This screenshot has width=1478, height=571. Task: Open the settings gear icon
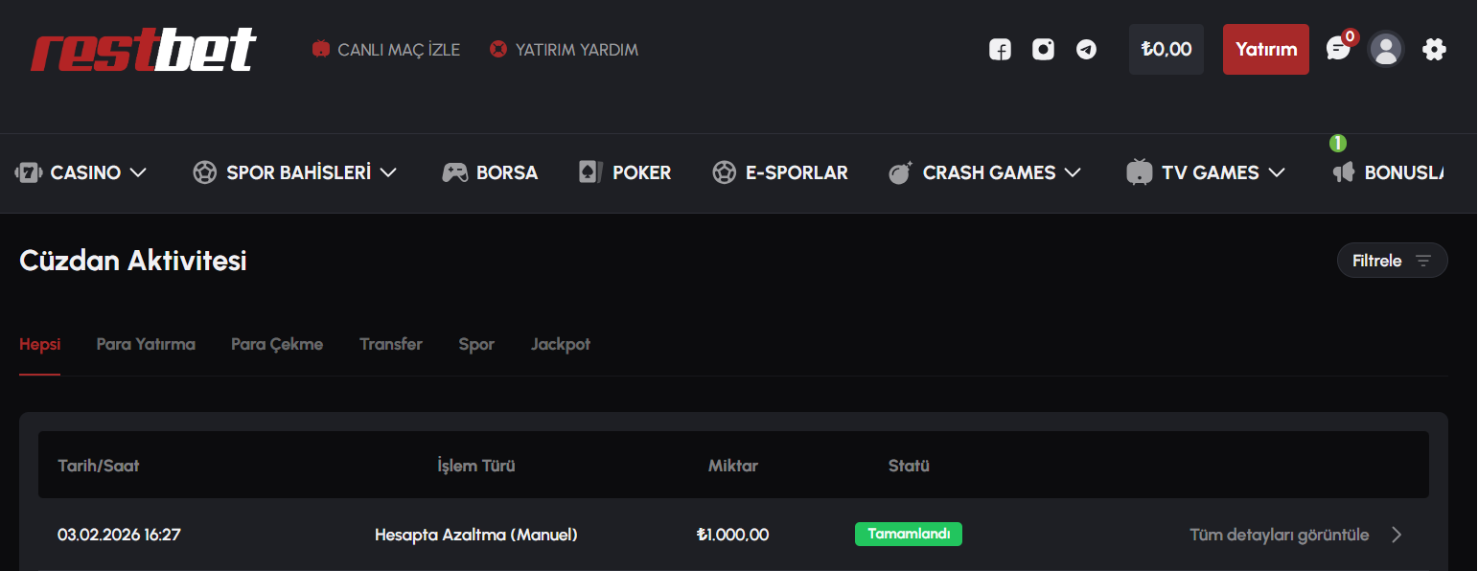(1434, 49)
